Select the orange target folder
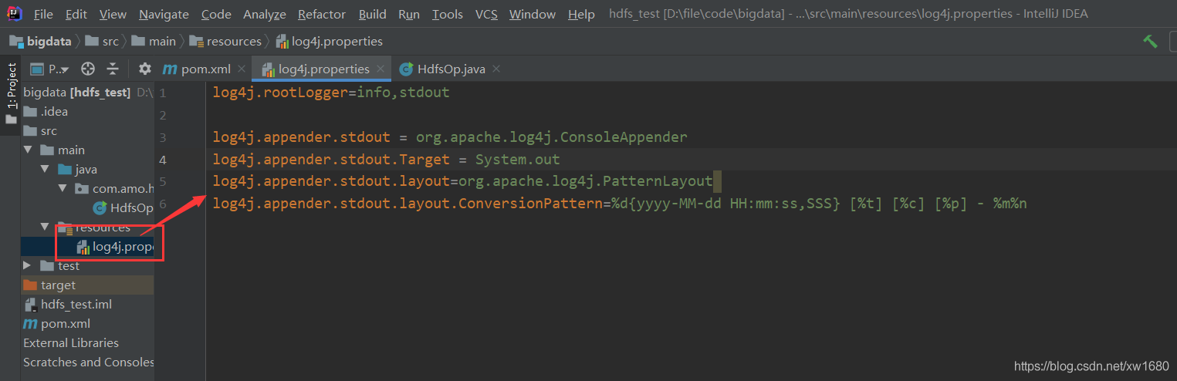 50,285
